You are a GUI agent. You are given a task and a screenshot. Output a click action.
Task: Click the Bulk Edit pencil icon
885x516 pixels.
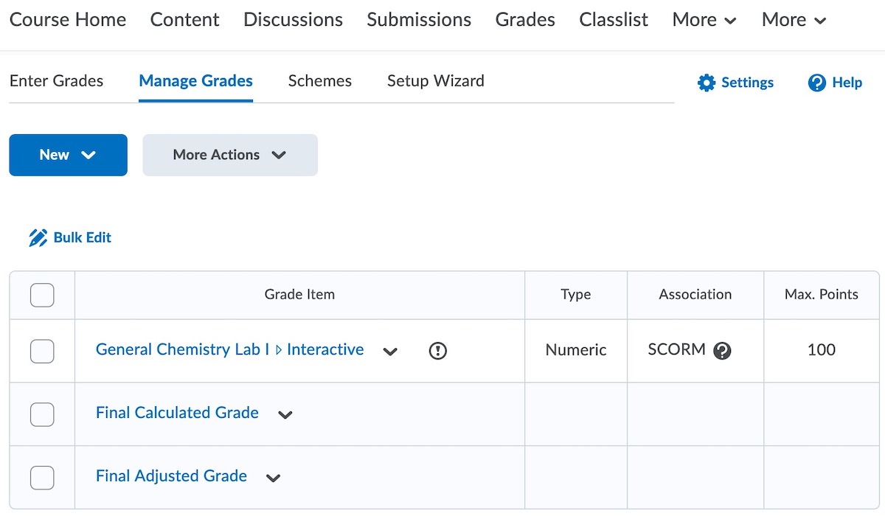point(38,237)
